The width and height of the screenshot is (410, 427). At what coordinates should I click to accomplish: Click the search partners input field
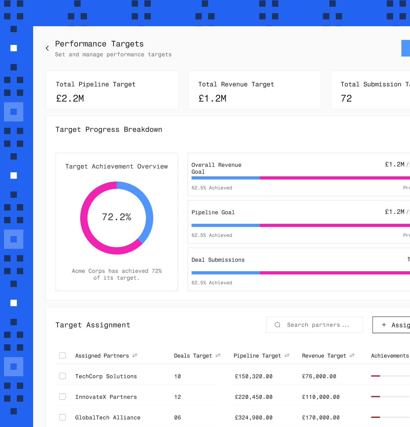(x=314, y=325)
